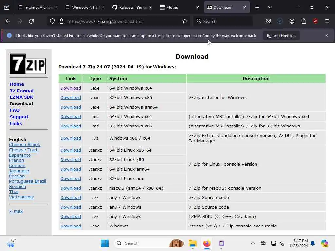Open FAQ sidebar link
Screen dimensions: 335x251
pyautogui.click(x=15, y=110)
